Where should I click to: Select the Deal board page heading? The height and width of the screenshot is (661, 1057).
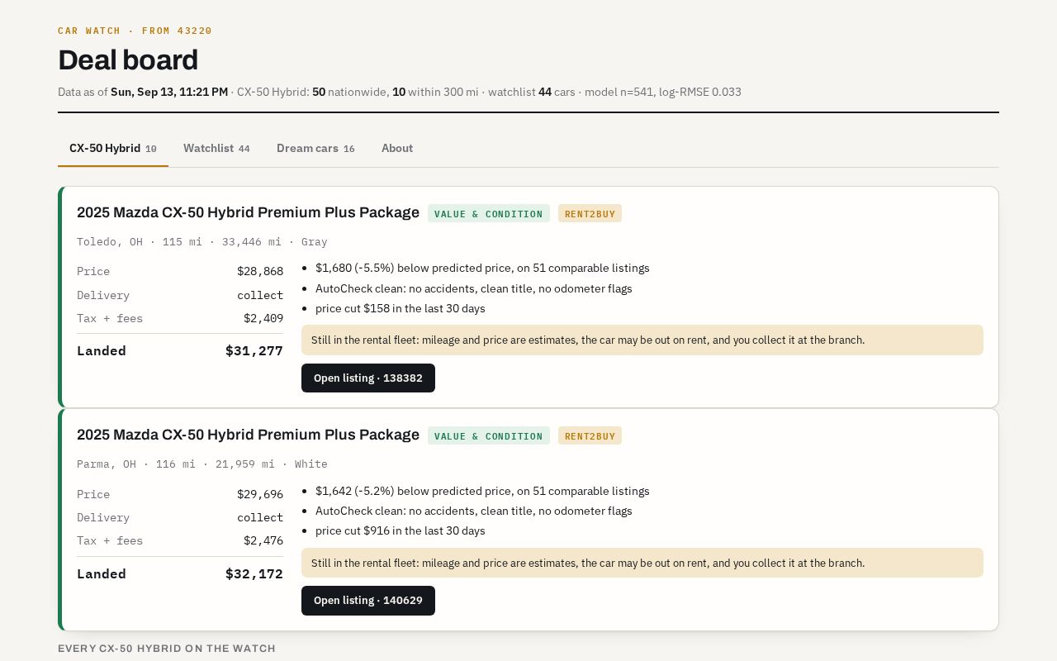tap(128, 60)
